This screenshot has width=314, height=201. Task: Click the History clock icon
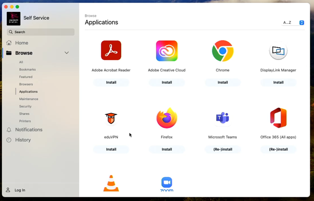click(x=9, y=140)
